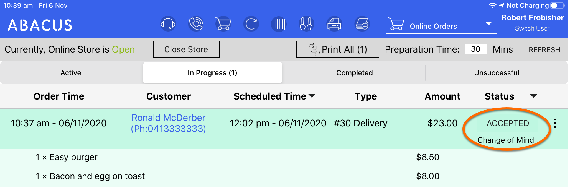570x188 pixels.
Task: Open the Unsuccessful tab
Action: (x=497, y=73)
